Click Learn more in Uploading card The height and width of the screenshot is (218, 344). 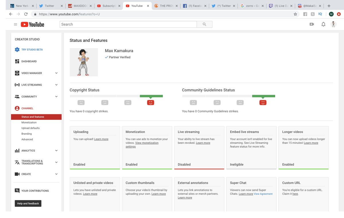coord(101,139)
